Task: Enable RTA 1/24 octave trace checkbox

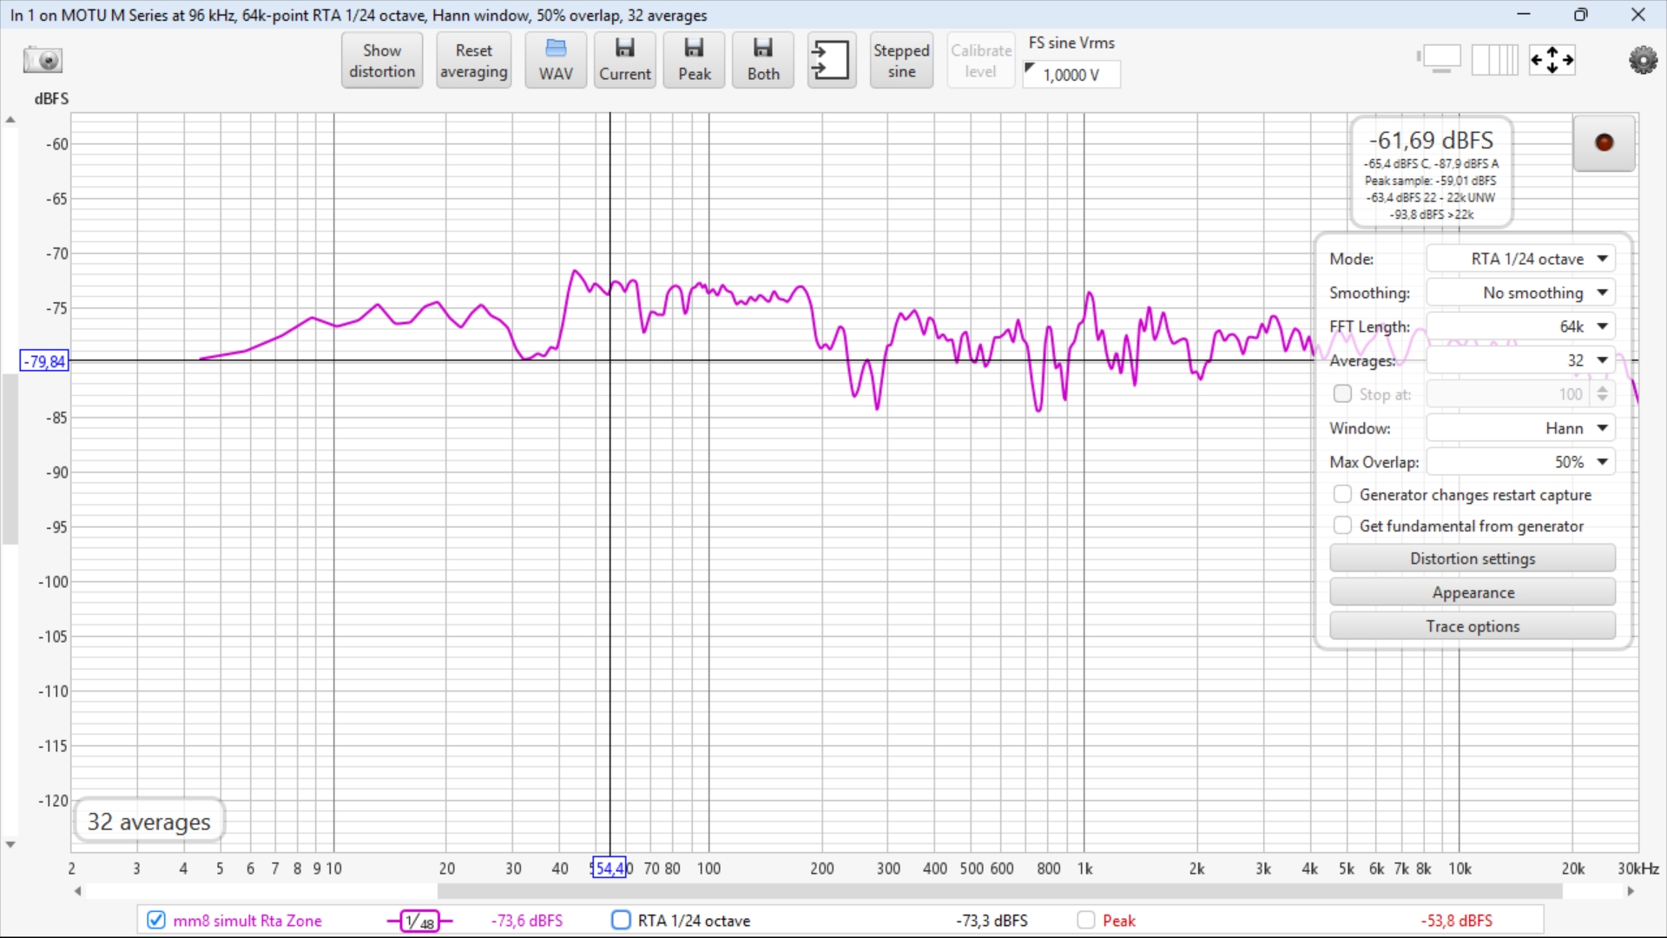Action: click(x=621, y=920)
